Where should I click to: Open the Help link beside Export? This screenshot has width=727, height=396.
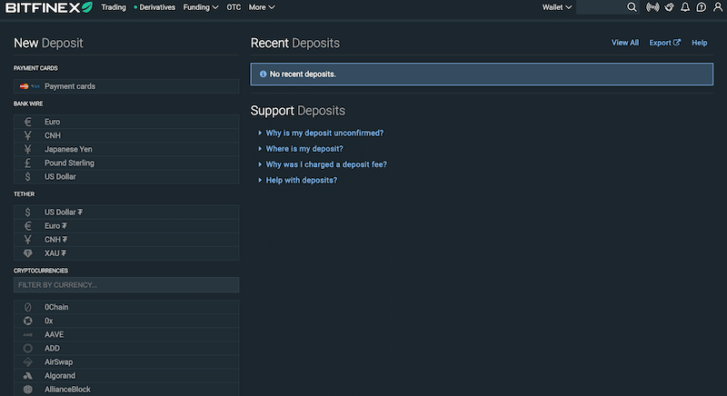pos(699,43)
